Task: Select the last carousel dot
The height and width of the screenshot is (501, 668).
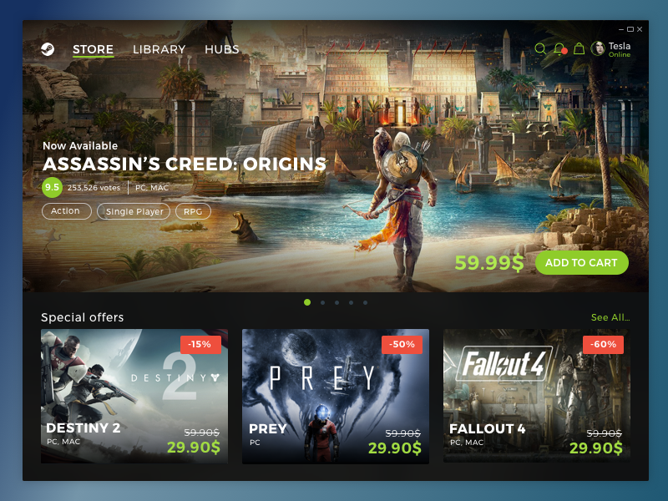Action: click(365, 303)
